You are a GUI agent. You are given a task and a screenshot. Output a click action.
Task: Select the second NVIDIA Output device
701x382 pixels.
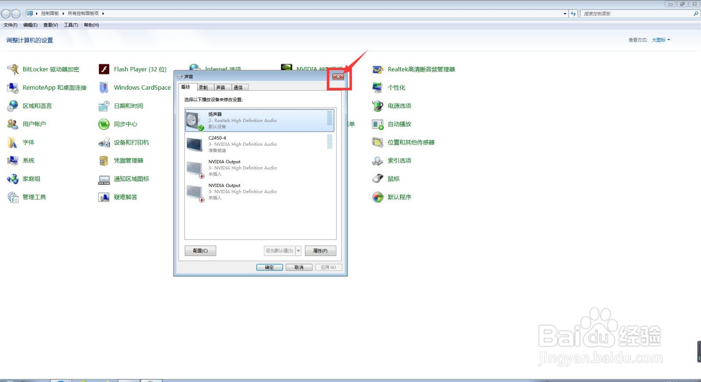tap(259, 192)
